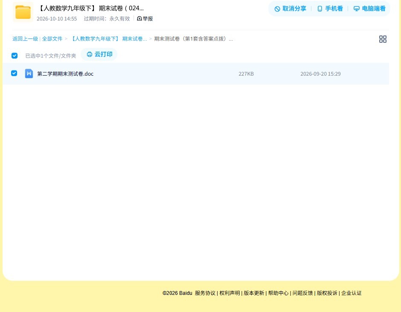Click the 过期时间：永久有效 expiry text
This screenshot has height=312, width=401.
pyautogui.click(x=107, y=19)
